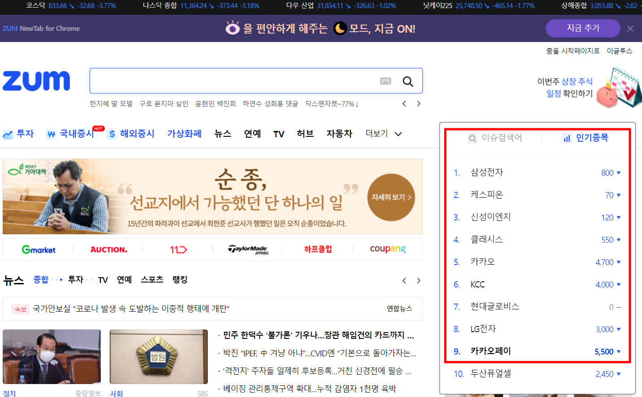Select 스포츠 news tab
This screenshot has width=642, height=397.
click(152, 279)
